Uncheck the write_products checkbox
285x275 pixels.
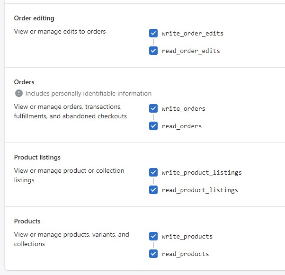[153, 236]
